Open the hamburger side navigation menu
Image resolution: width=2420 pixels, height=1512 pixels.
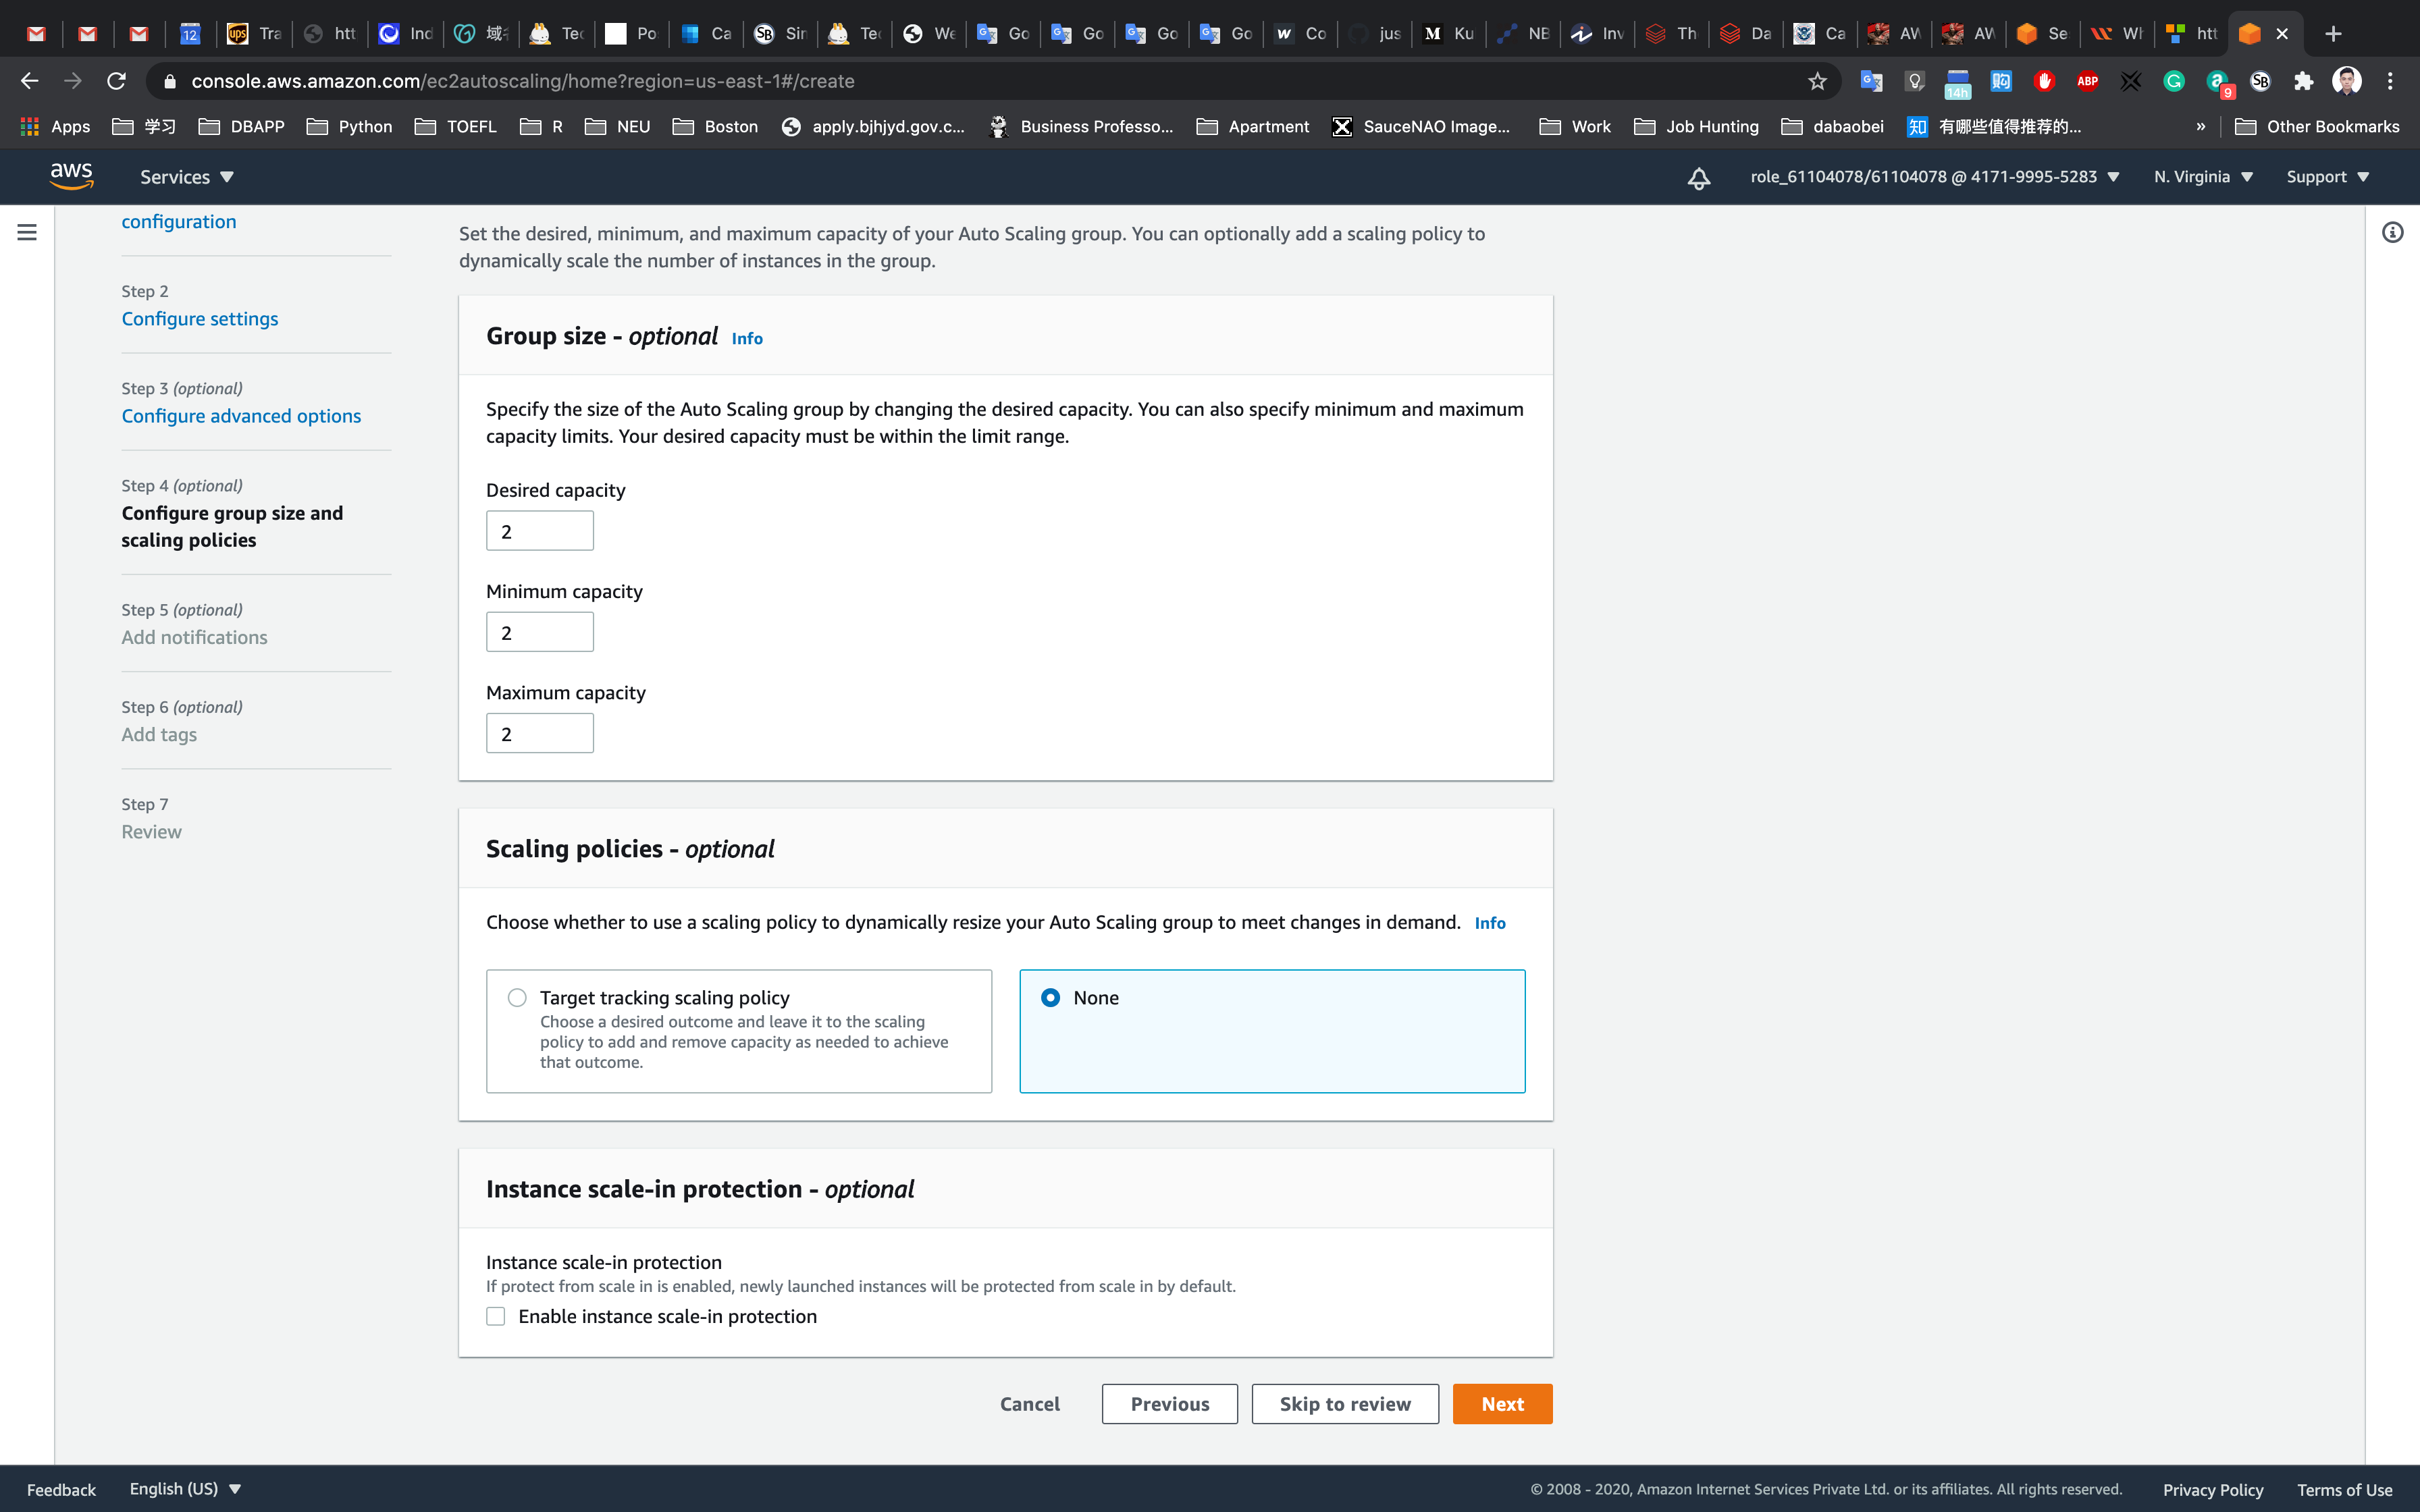[27, 232]
